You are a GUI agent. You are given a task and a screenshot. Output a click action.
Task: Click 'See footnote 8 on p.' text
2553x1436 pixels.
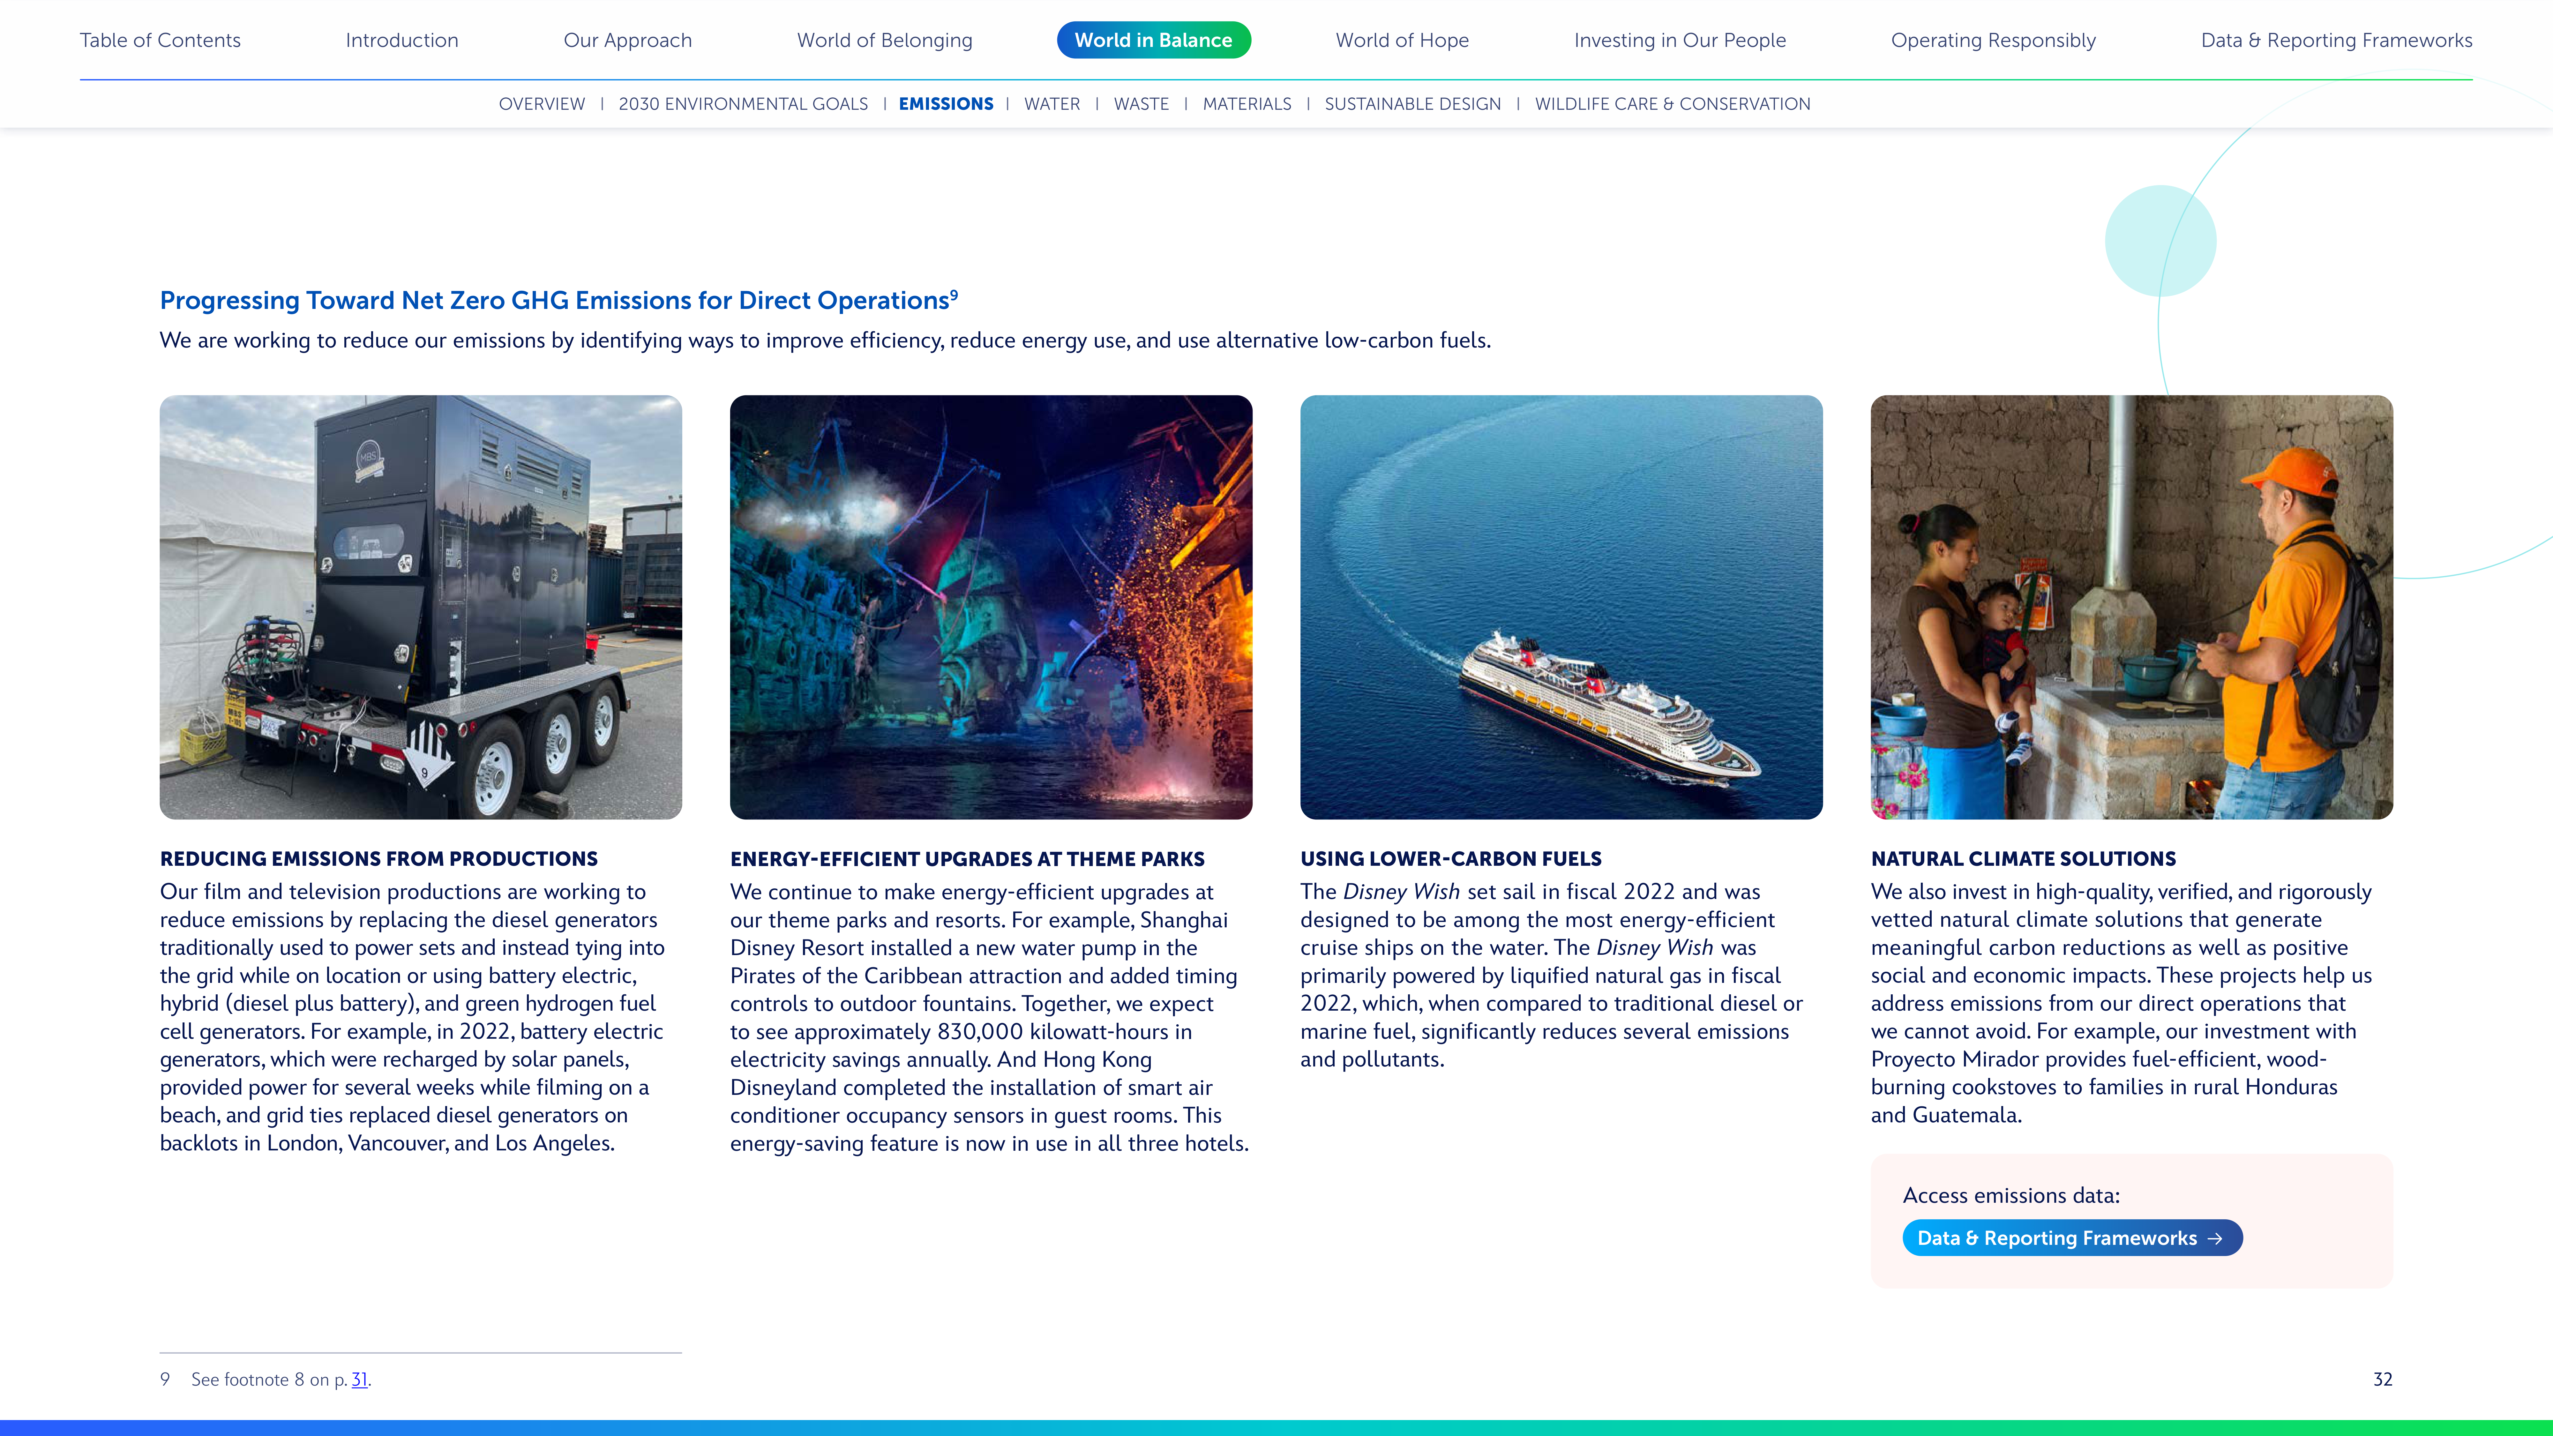270,1380
